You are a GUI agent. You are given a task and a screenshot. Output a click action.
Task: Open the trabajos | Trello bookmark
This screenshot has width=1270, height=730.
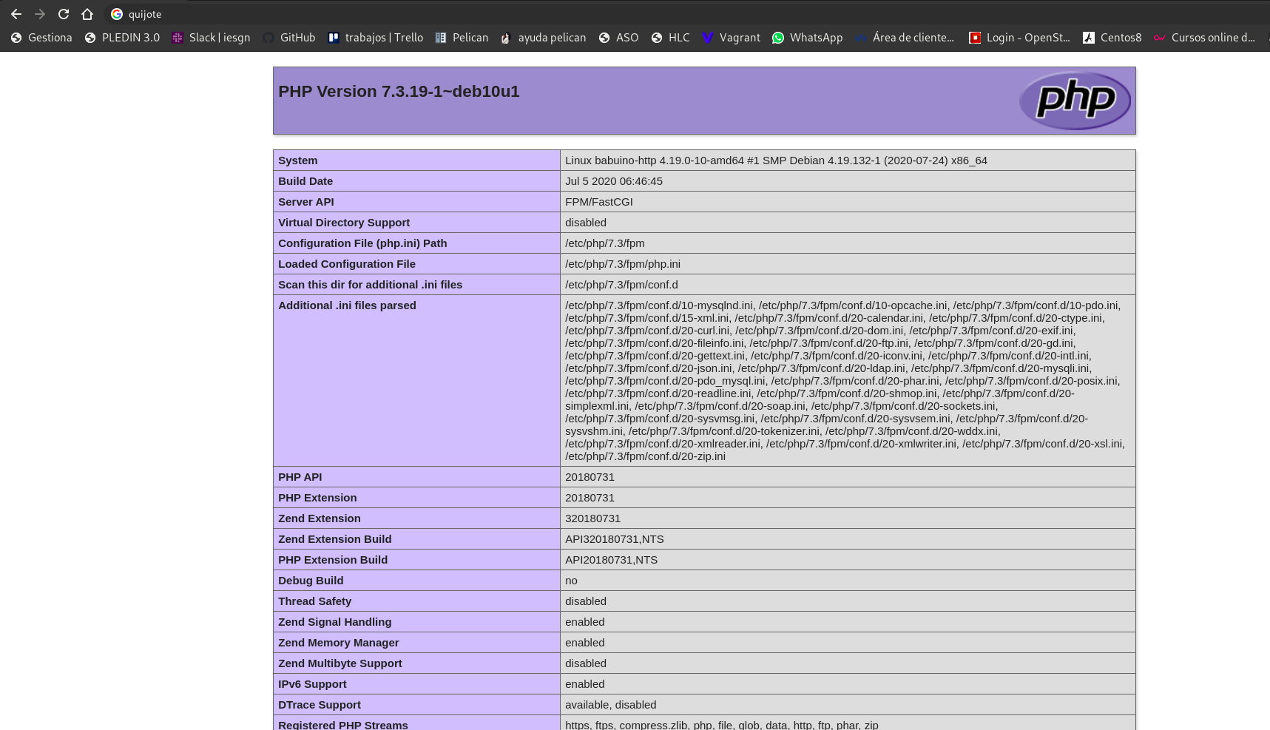[376, 38]
